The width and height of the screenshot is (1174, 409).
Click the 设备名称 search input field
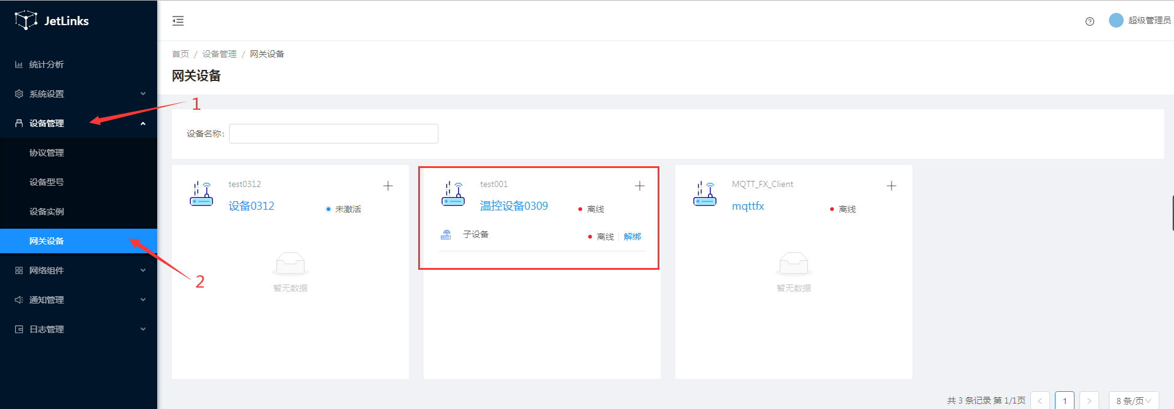(x=333, y=134)
